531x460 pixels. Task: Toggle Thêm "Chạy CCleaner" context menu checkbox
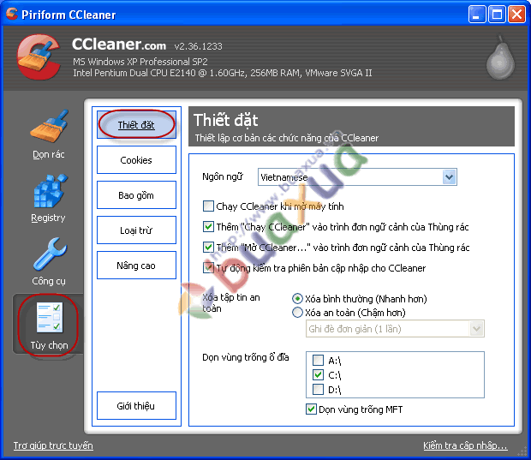click(x=208, y=227)
